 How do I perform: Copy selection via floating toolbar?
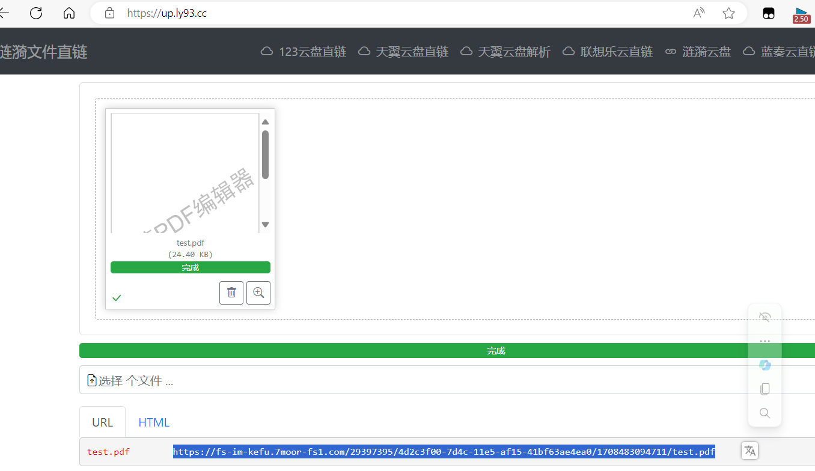coord(765,389)
